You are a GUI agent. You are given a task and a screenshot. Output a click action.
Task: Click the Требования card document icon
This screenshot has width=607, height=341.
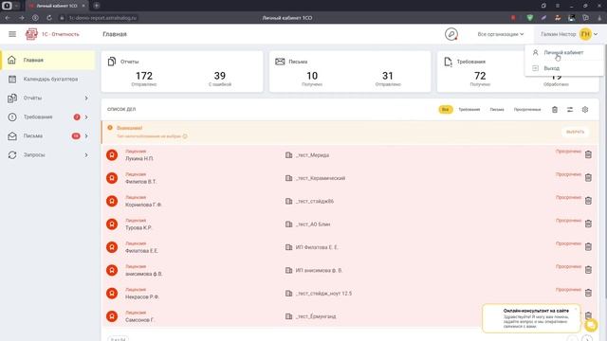pyautogui.click(x=448, y=62)
